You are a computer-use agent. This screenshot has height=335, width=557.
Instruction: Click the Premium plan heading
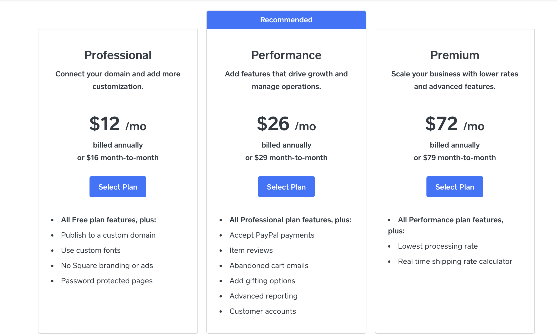pos(455,55)
